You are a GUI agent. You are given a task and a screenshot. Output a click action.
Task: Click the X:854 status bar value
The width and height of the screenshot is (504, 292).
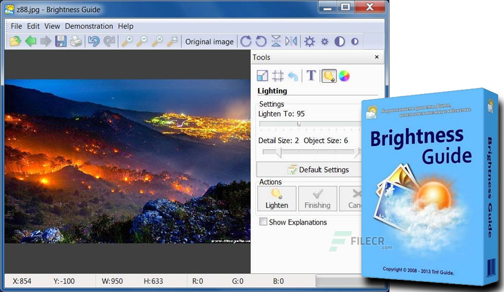point(22,281)
